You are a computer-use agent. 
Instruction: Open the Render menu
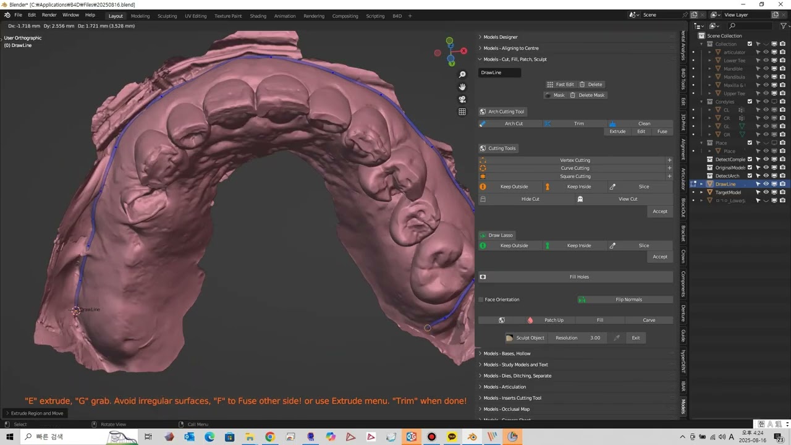click(49, 15)
